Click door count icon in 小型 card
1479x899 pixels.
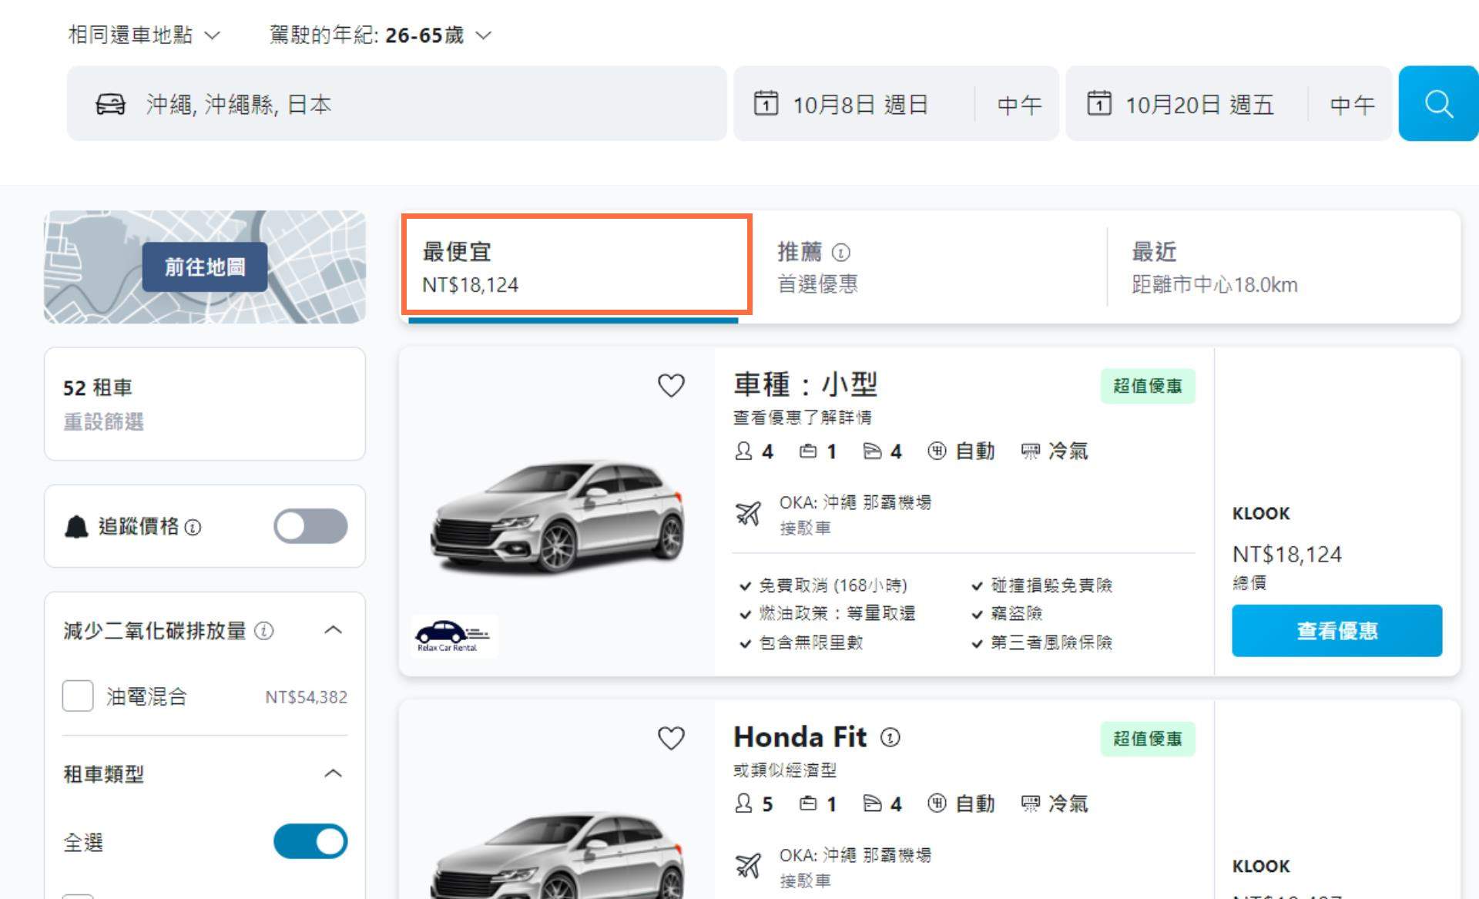[872, 451]
